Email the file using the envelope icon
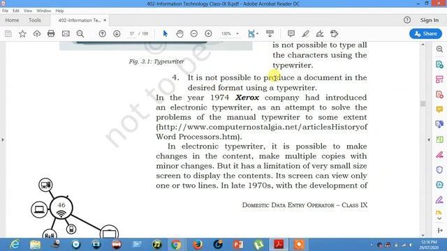This screenshot has height=251, width=447. click(66, 33)
